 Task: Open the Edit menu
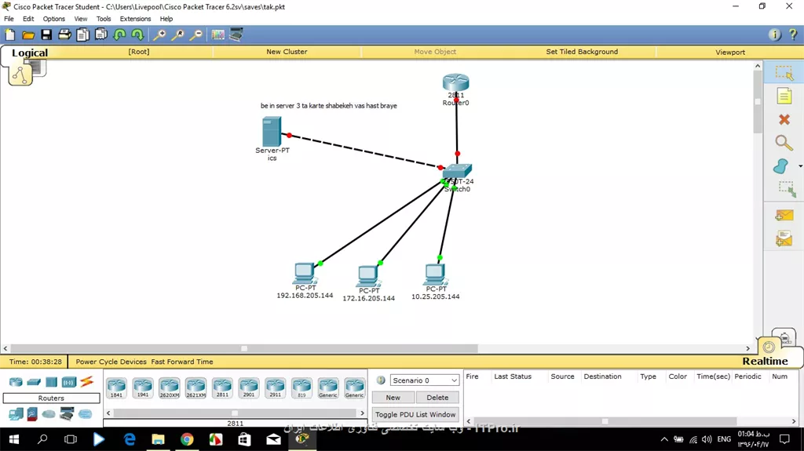(x=28, y=19)
